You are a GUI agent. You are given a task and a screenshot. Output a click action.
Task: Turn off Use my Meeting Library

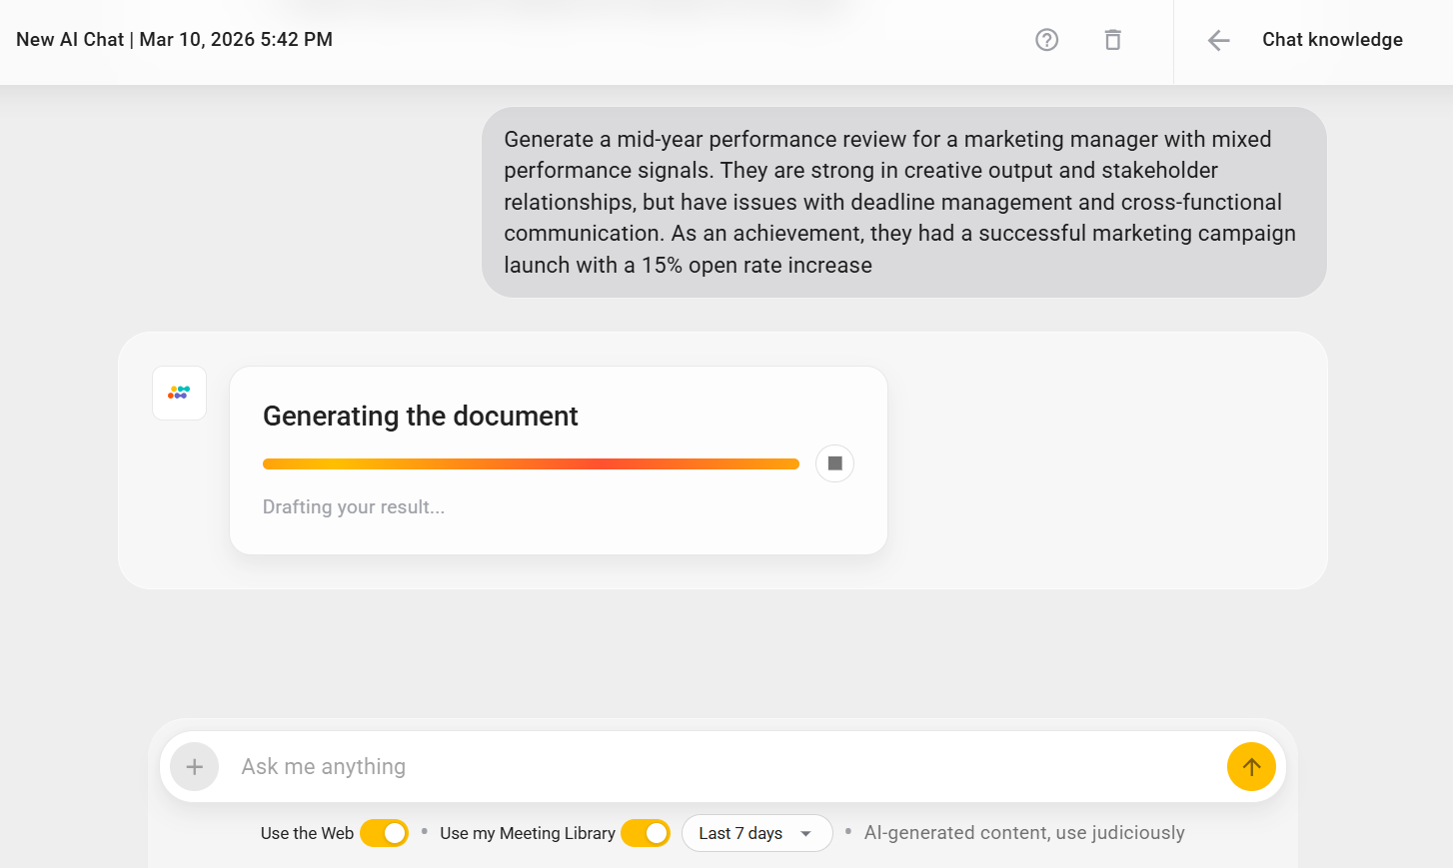click(646, 832)
